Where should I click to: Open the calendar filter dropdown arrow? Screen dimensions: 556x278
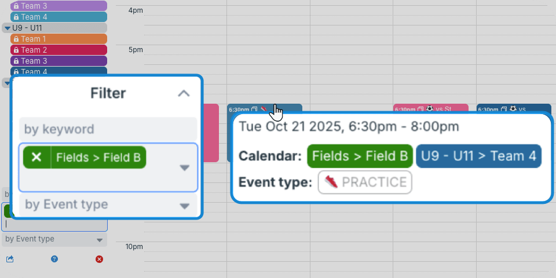(184, 167)
